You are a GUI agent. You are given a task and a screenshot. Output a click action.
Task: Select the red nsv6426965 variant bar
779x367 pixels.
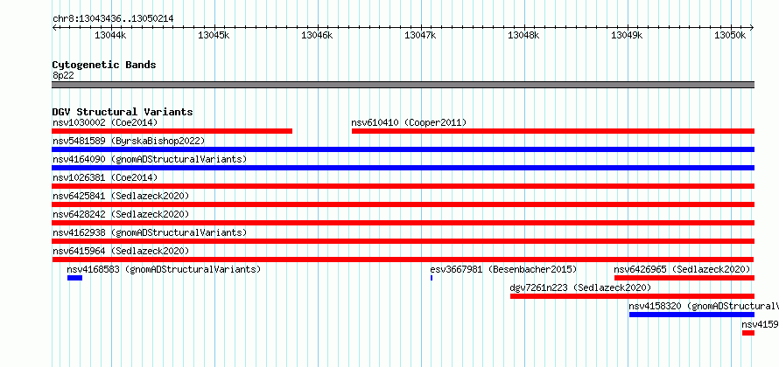pyautogui.click(x=684, y=278)
